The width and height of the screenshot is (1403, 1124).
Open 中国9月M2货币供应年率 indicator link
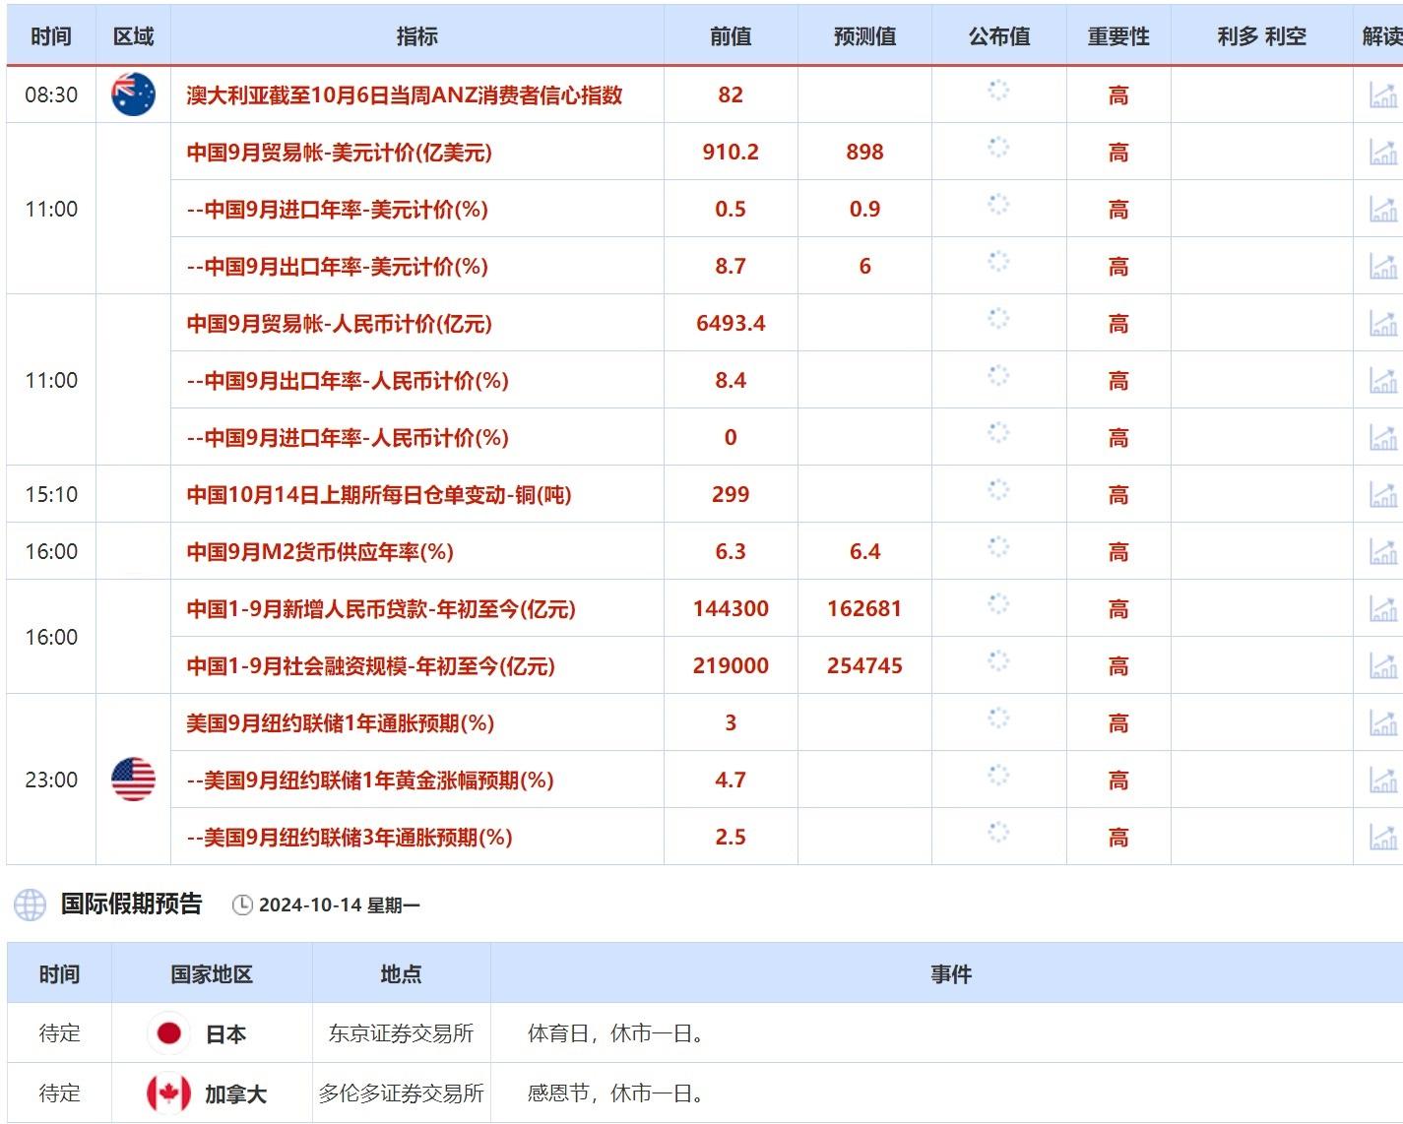(320, 552)
